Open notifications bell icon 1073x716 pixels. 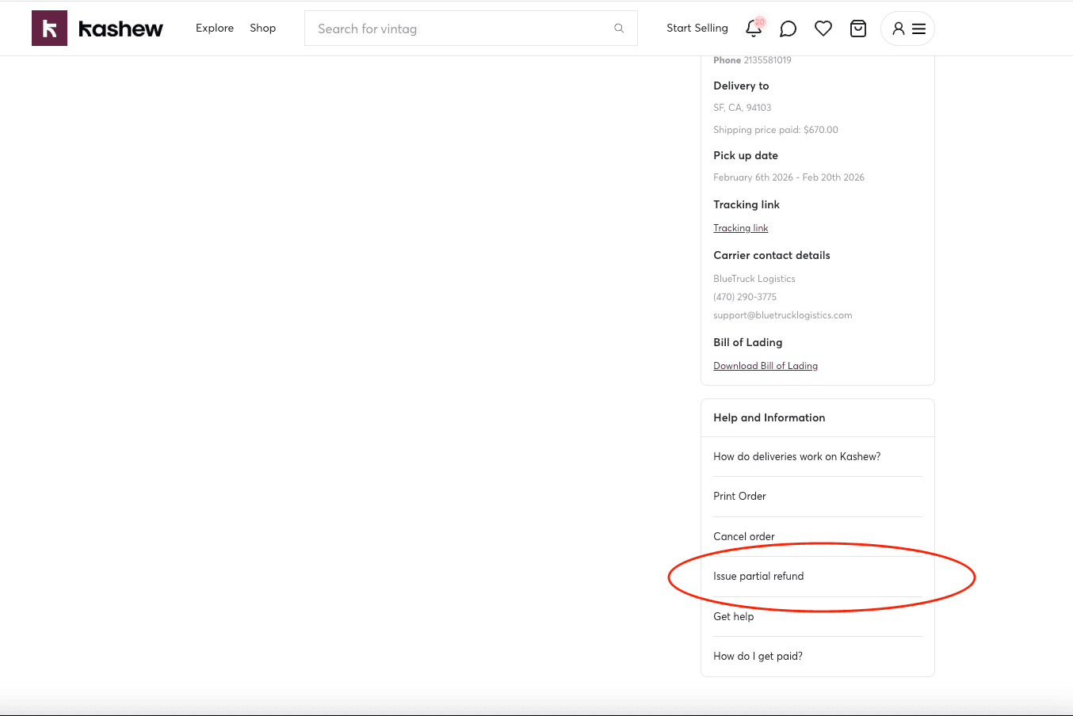[x=754, y=29]
